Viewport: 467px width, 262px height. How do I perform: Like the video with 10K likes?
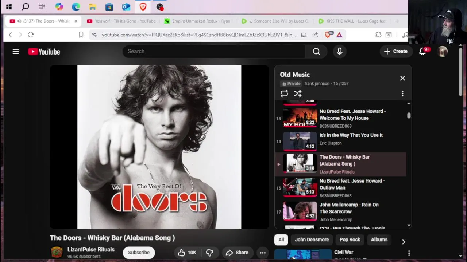(187, 253)
